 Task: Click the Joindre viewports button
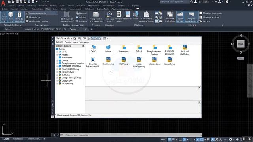click(81, 17)
